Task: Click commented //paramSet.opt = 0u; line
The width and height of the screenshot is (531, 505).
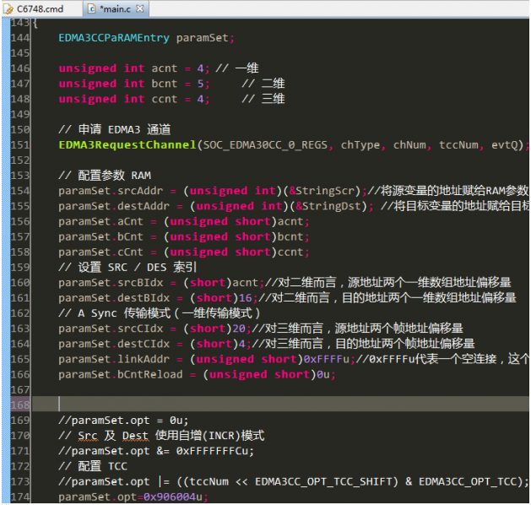Action: coord(123,421)
